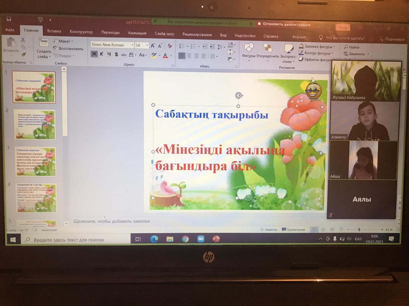
Task: Open Zoom app from the Windows taskbar
Action: click(x=201, y=239)
